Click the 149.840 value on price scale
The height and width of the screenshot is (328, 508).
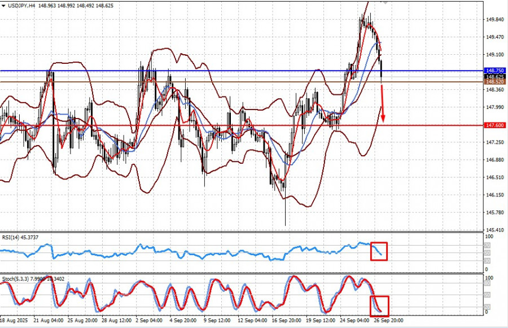click(495, 19)
